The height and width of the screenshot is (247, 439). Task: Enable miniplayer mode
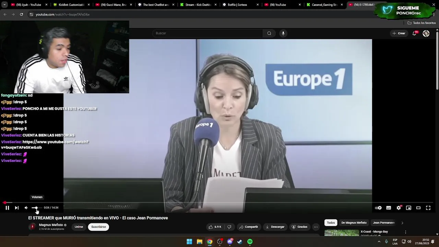(408, 208)
